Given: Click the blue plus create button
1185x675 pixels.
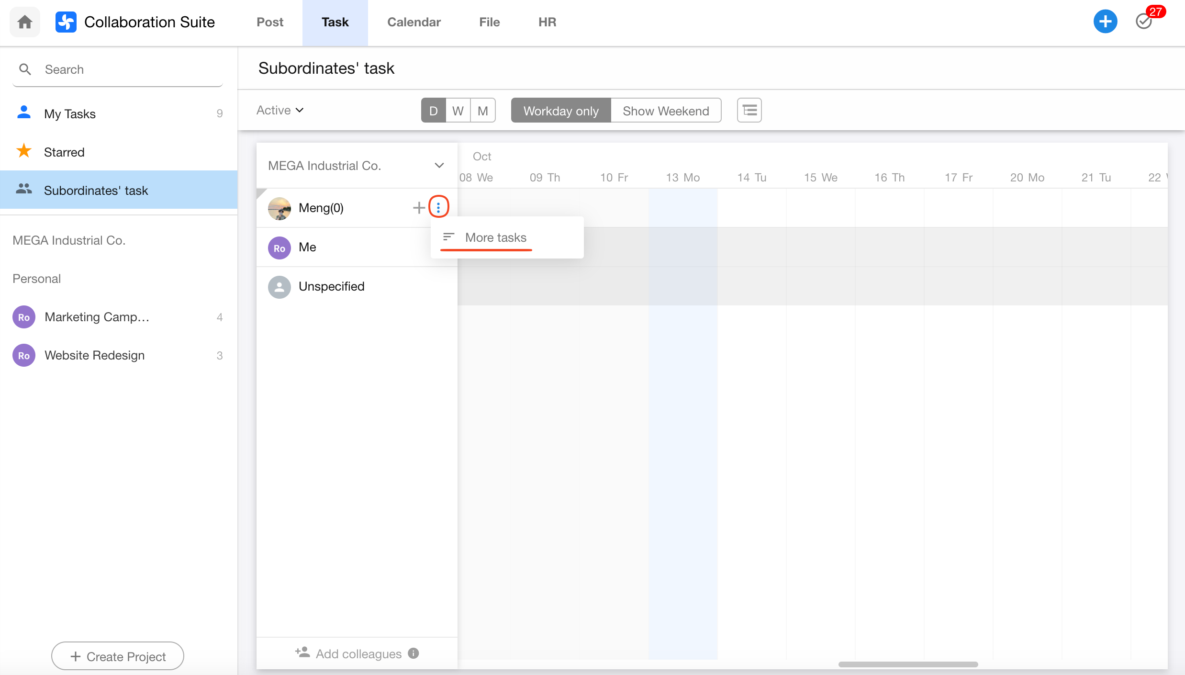Looking at the screenshot, I should coord(1105,22).
